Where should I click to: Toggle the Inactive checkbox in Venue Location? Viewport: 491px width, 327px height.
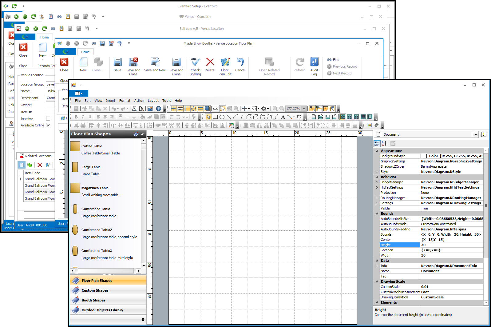48,119
